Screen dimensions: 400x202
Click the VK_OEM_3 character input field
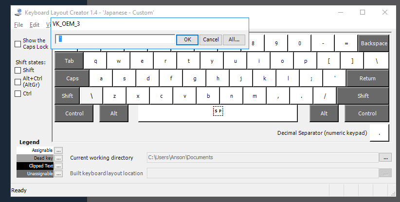point(115,39)
